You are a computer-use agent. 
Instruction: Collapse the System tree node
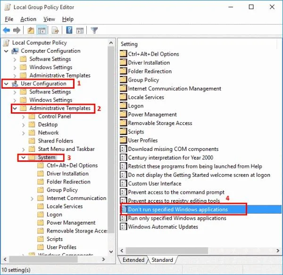23,158
